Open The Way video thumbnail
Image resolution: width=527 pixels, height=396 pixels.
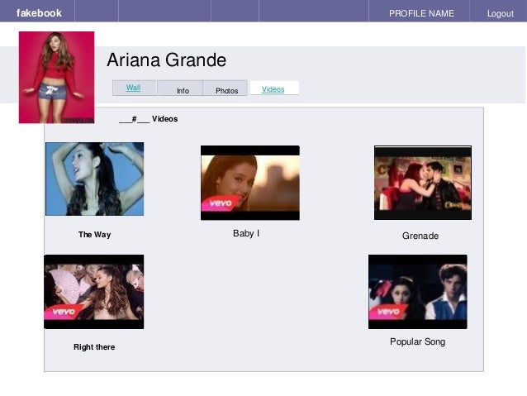click(x=94, y=179)
